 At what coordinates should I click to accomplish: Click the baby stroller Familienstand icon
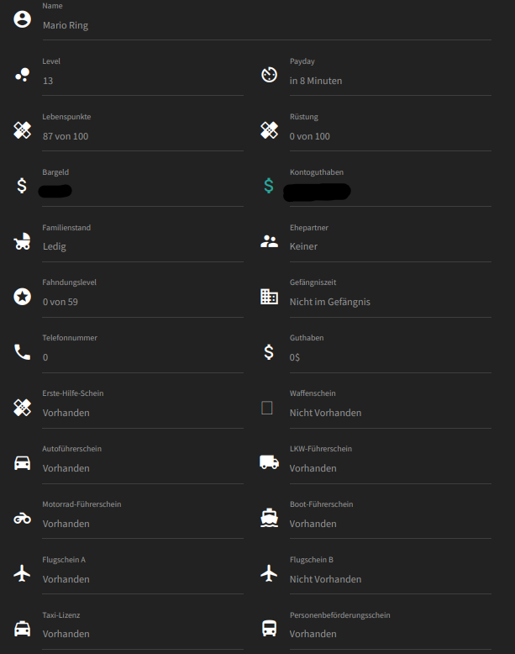[23, 241]
